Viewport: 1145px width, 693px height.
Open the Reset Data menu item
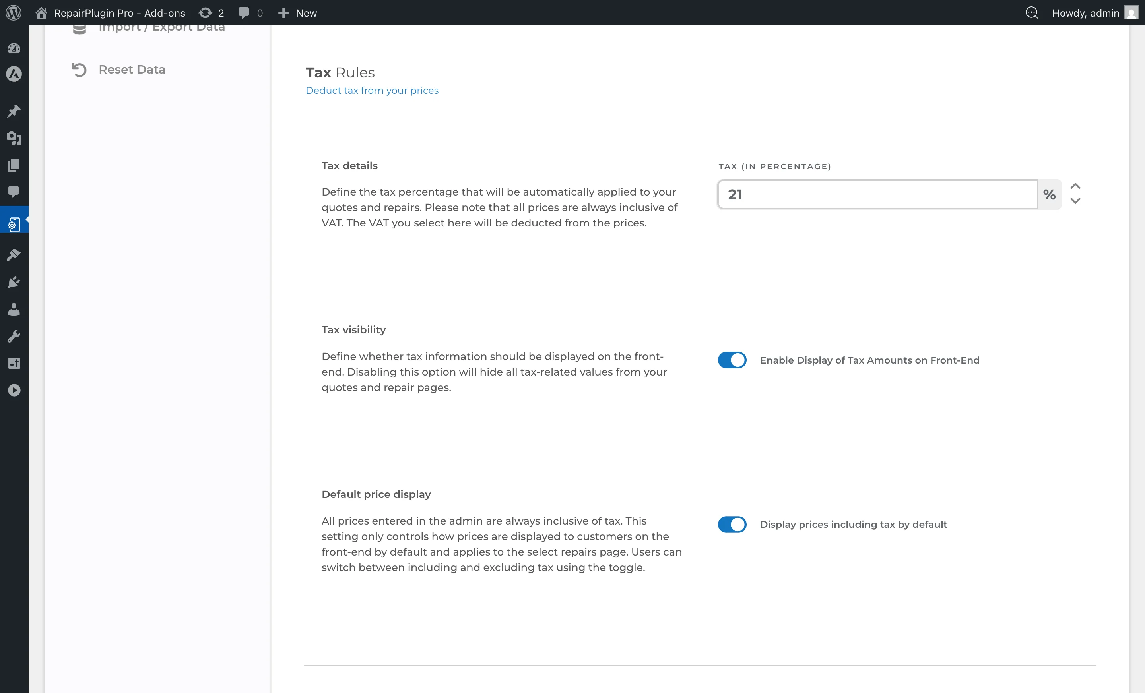pyautogui.click(x=118, y=70)
